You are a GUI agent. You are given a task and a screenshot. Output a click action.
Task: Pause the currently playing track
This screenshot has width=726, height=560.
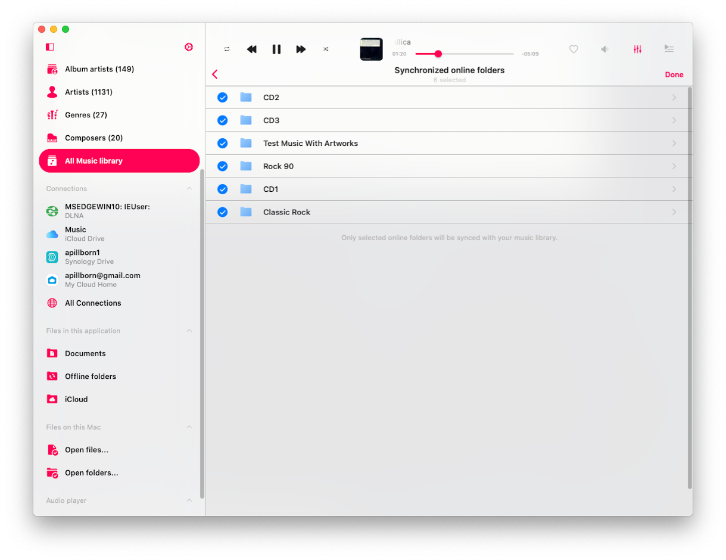pos(276,49)
